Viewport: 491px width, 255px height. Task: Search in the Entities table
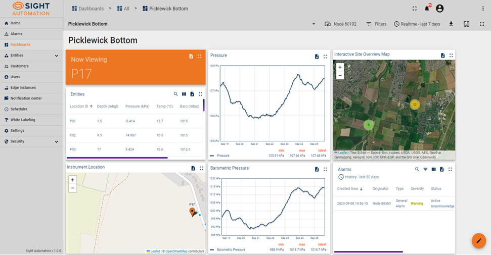(175, 94)
